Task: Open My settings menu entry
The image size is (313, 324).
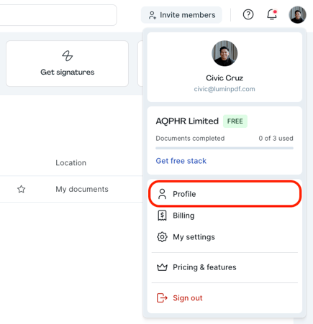Action: [x=224, y=237]
